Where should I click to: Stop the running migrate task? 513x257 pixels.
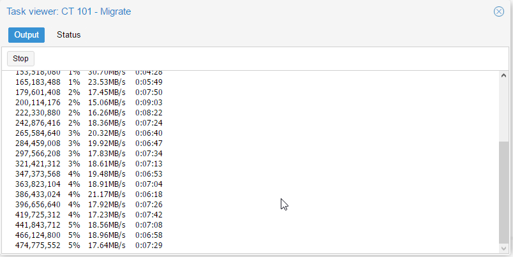point(20,59)
